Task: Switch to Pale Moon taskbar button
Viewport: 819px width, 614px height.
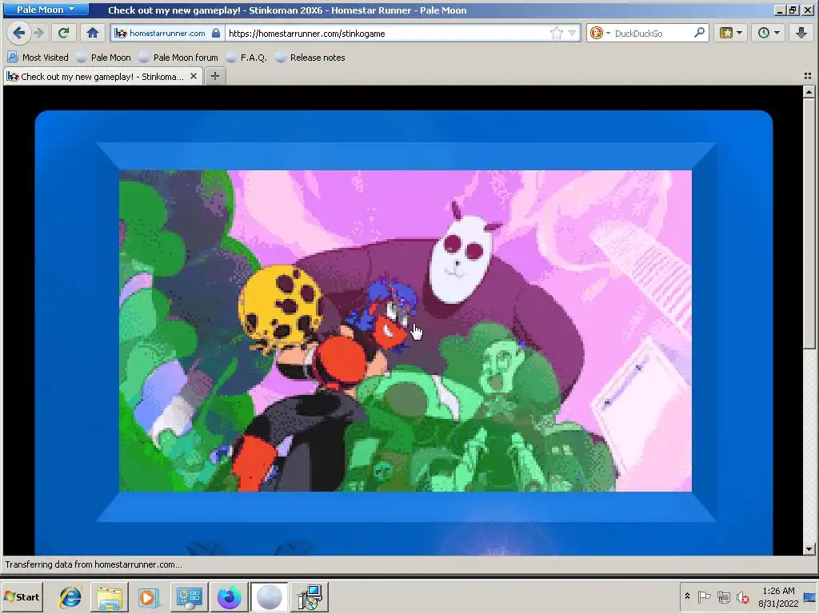Action: coord(269,596)
